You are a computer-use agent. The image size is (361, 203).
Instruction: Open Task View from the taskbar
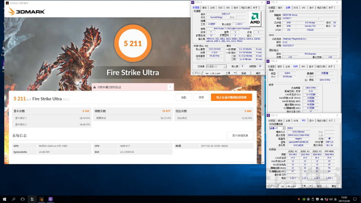[23, 199]
